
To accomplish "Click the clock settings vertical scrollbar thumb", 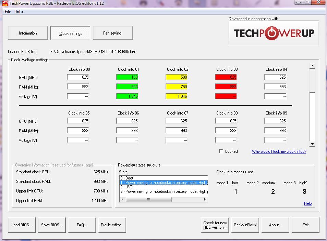I will (x=312, y=80).
